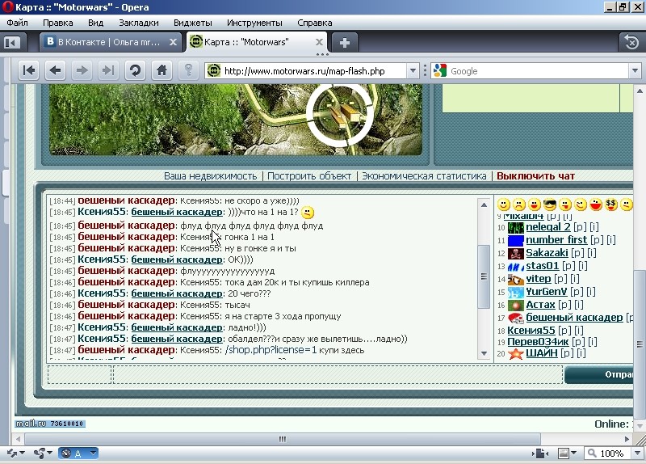Image resolution: width=646 pixels, height=464 pixels.
Task: Click the mail.ru counter badge
Action: (x=50, y=424)
